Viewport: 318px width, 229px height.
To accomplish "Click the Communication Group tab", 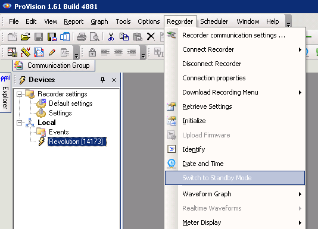I will [54, 65].
